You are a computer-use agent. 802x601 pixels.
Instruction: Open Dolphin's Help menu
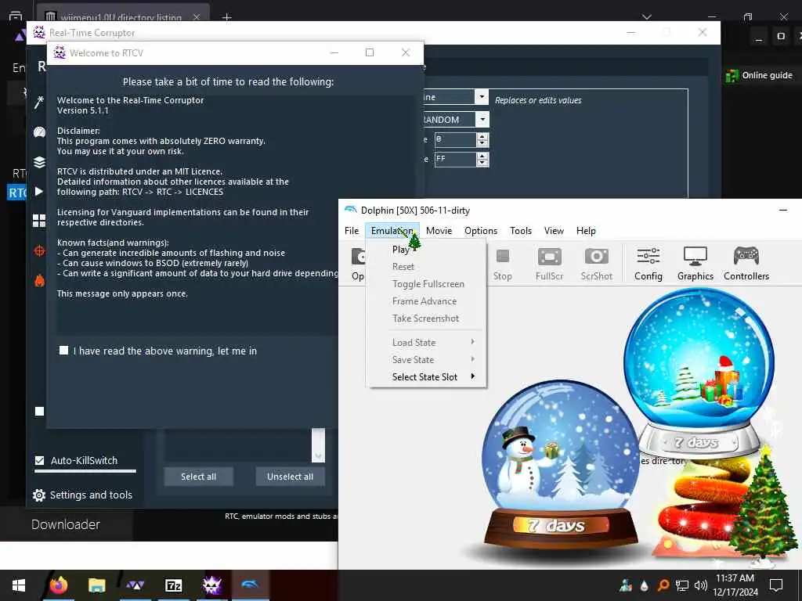586,231
